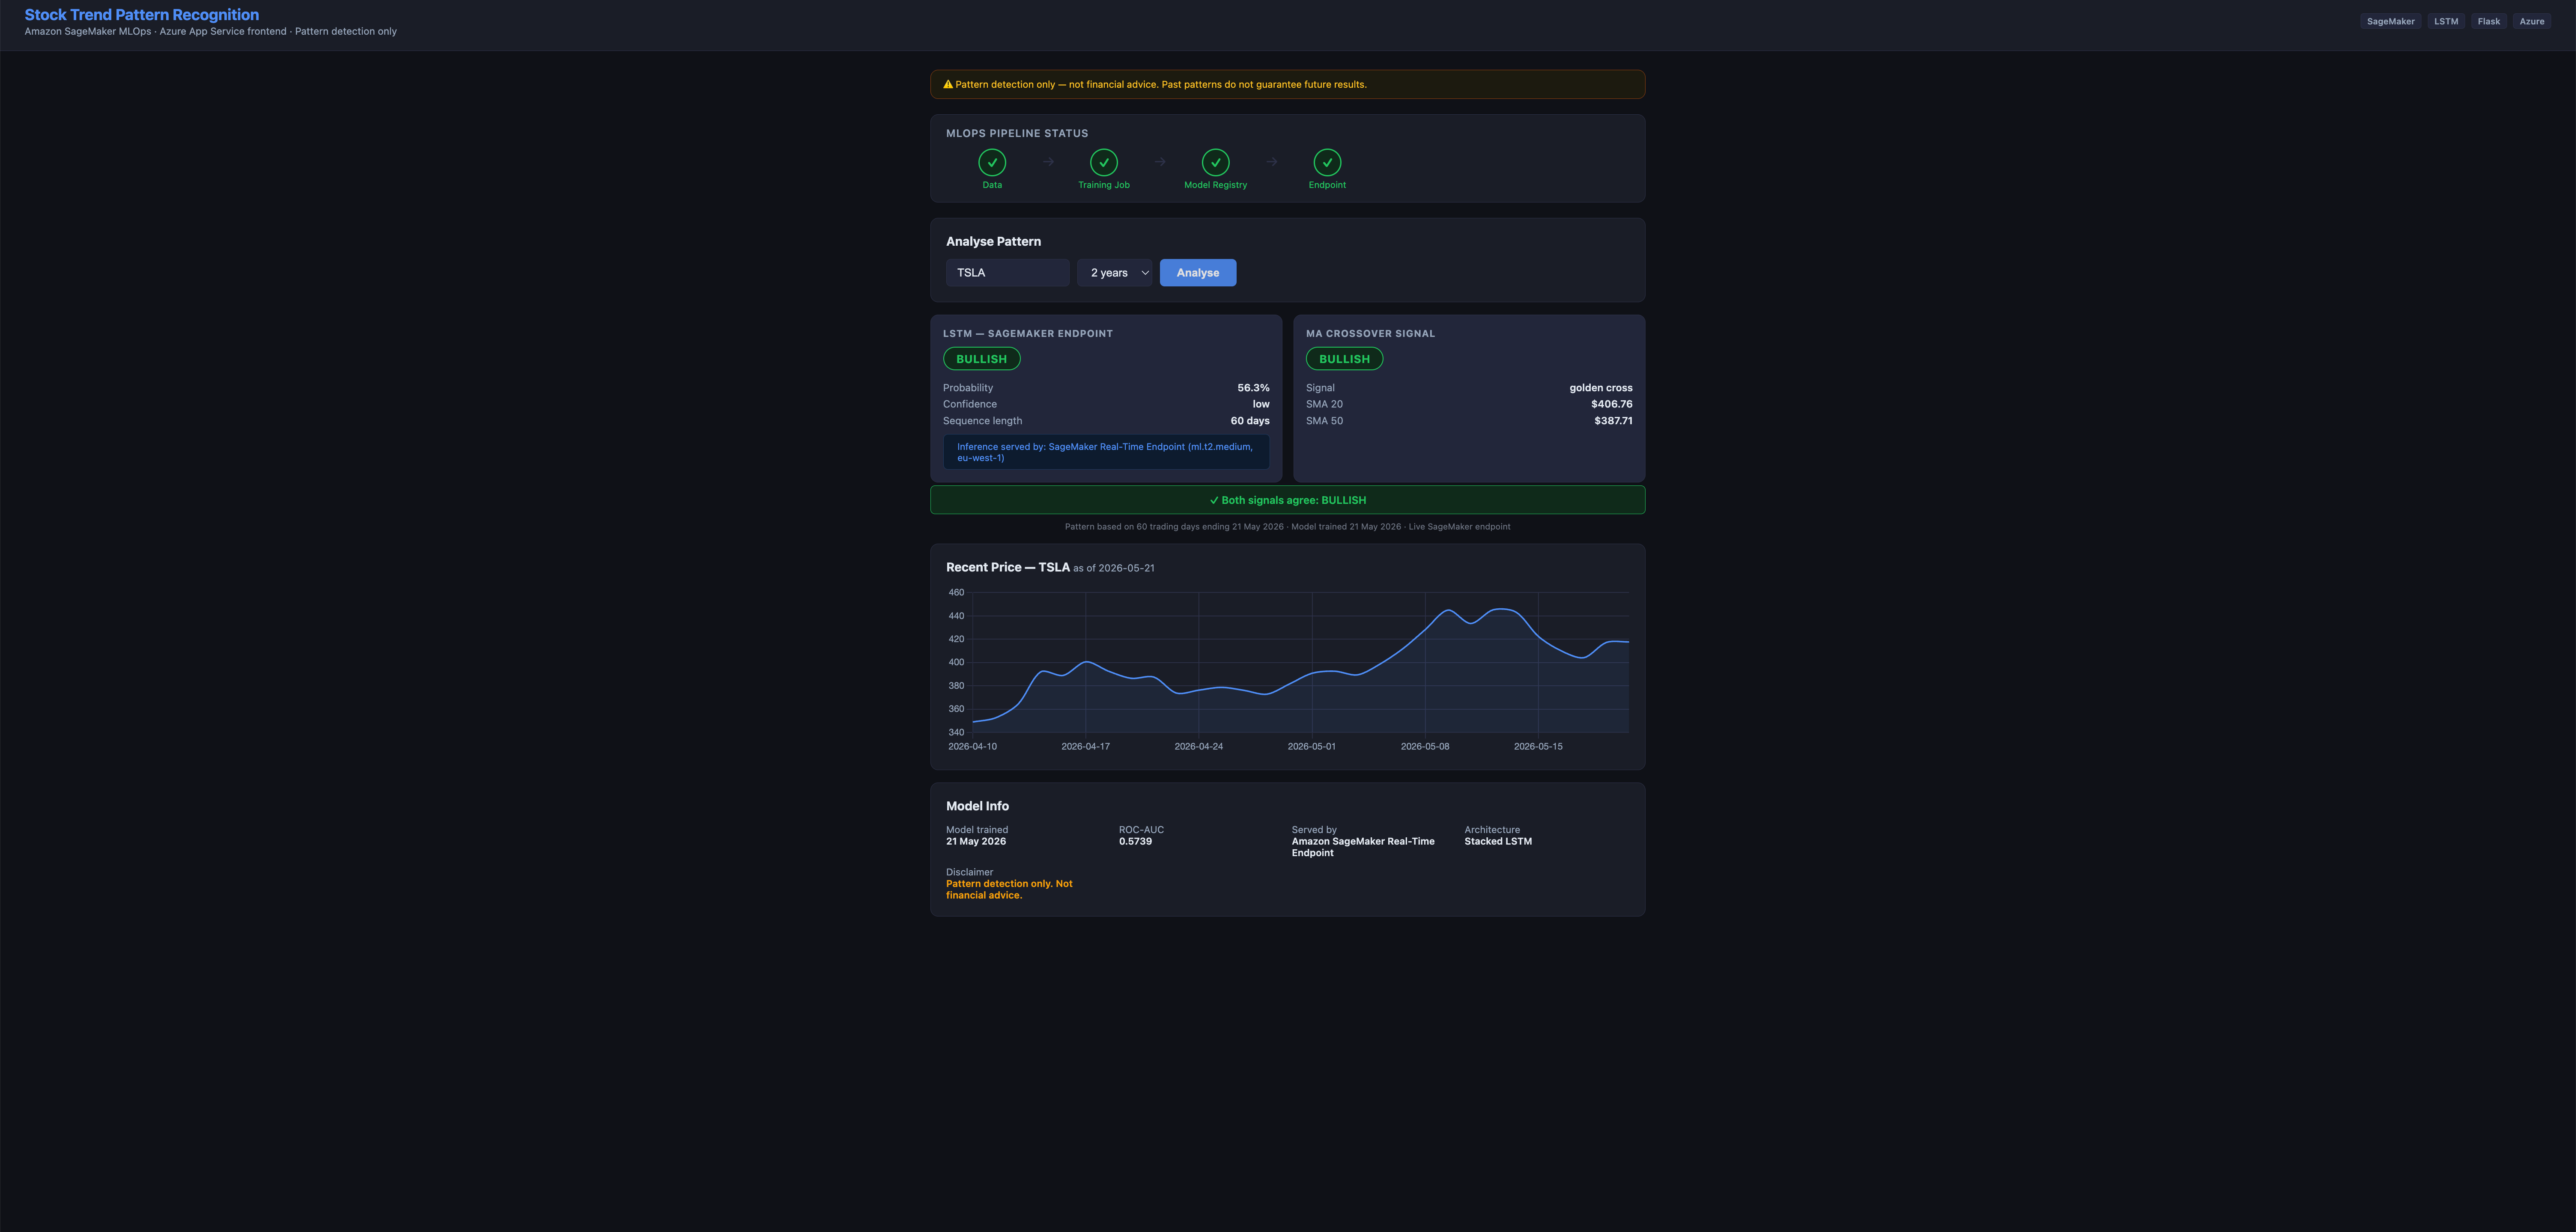Click Model trained date 21 May 2026
2576x1232 pixels.
point(976,842)
